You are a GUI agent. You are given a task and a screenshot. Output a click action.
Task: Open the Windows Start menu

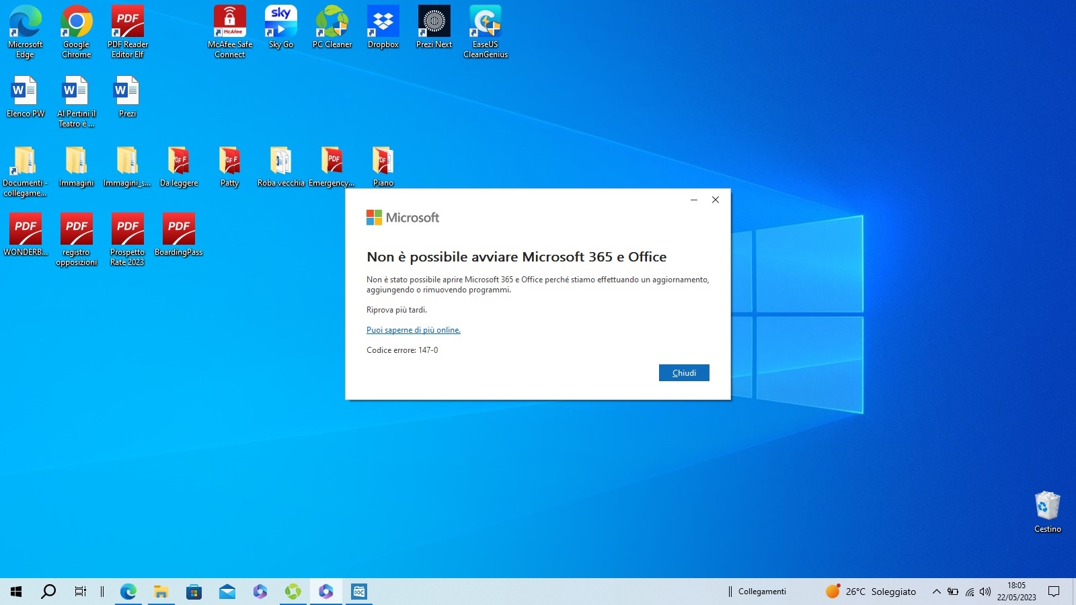pyautogui.click(x=16, y=592)
